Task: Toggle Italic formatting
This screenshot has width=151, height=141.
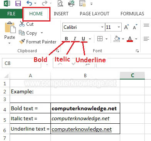Action: coord(75,39)
